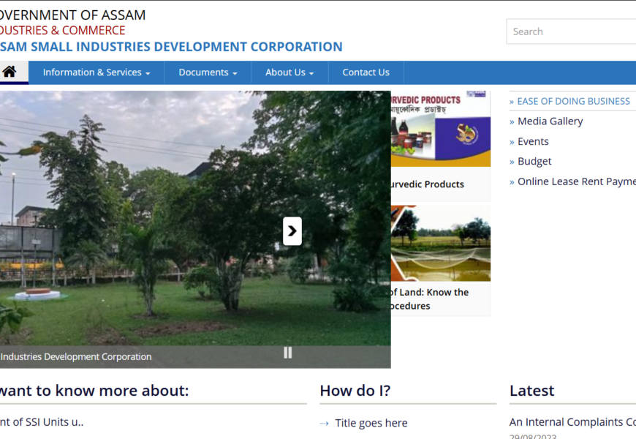Open the Internal Complaints latest news item
This screenshot has width=636, height=439.
(572, 422)
